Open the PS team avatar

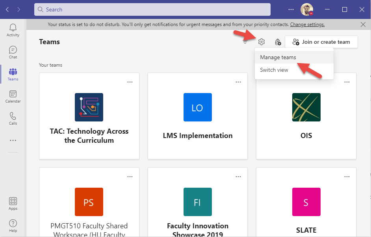coord(89,202)
